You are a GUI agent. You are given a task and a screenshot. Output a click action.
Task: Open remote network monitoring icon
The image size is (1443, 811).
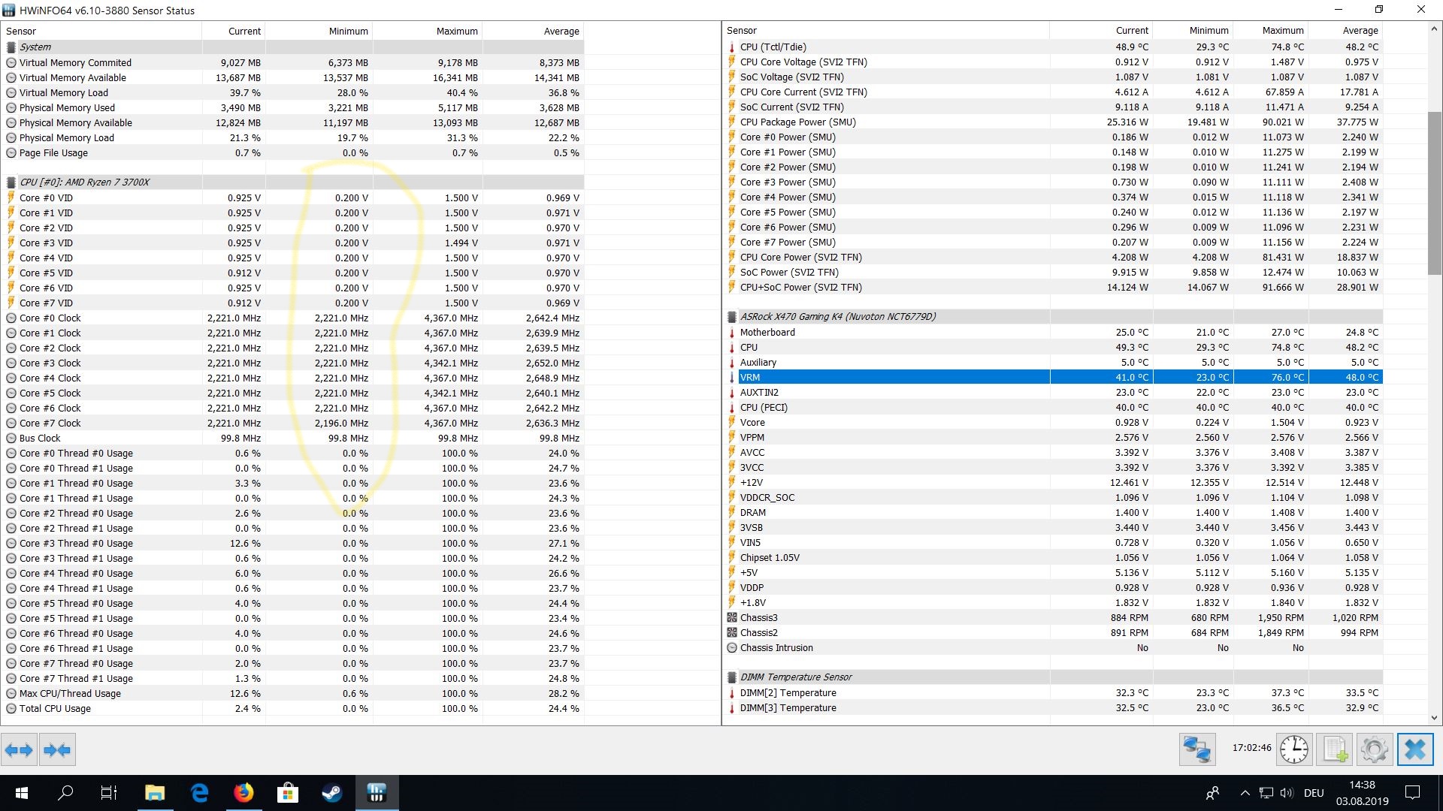tap(1196, 749)
